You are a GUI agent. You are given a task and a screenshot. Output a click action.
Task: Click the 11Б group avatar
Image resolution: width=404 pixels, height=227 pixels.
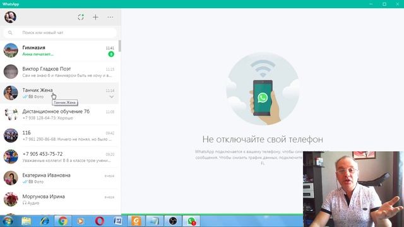(x=11, y=136)
